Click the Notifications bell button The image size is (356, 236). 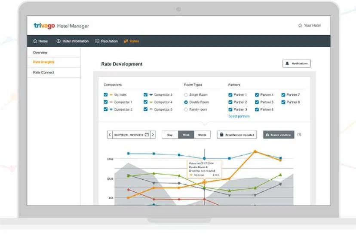coord(297,64)
